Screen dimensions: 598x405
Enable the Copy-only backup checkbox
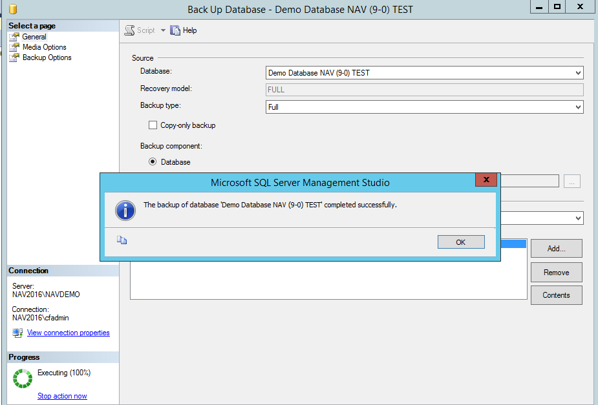click(153, 125)
